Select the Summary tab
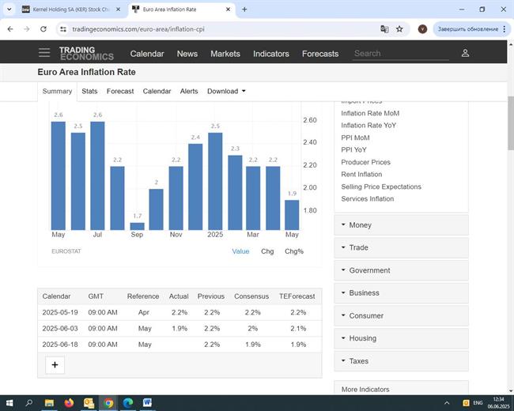The width and height of the screenshot is (514, 411). pyautogui.click(x=57, y=91)
